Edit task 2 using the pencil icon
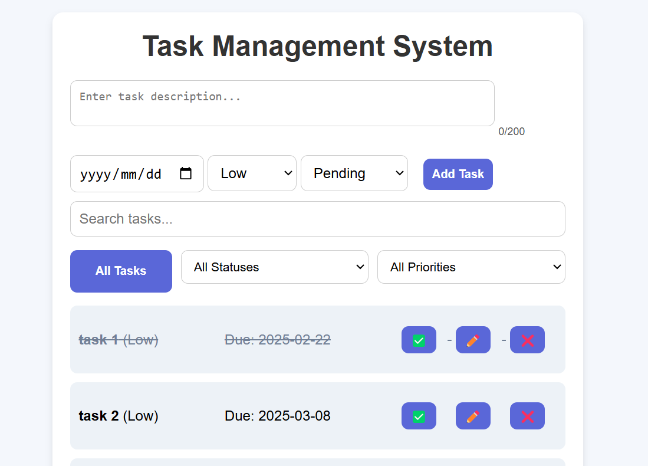The width and height of the screenshot is (648, 466). [x=473, y=416]
